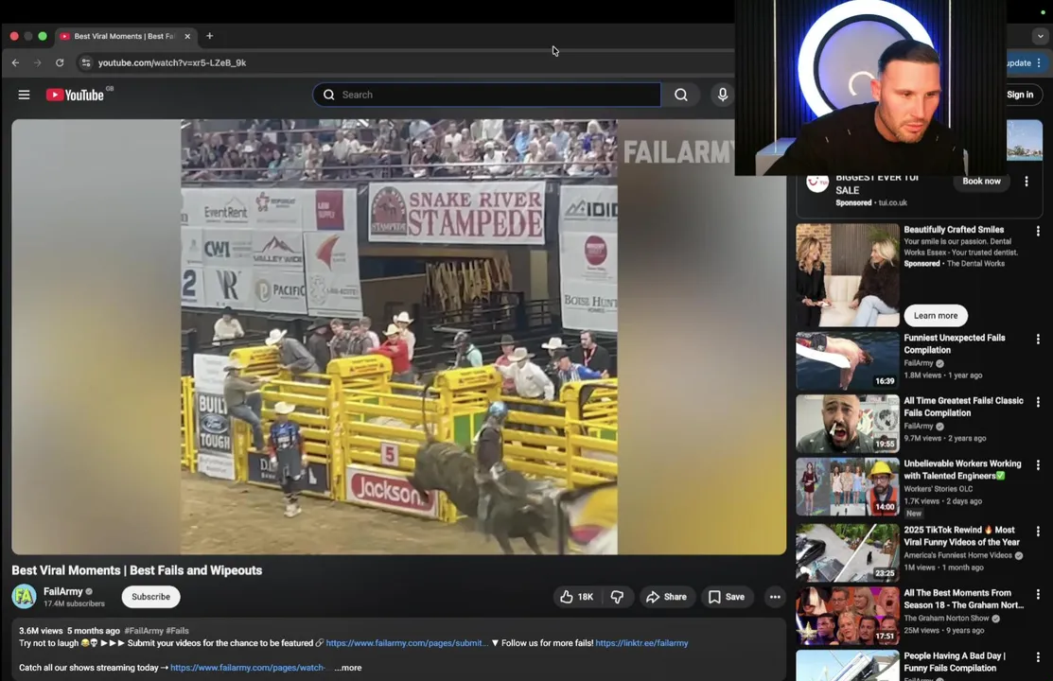This screenshot has height=681, width=1053.
Task: Open Beautifully Crafted Smiles ad thumbnail
Action: click(x=848, y=275)
